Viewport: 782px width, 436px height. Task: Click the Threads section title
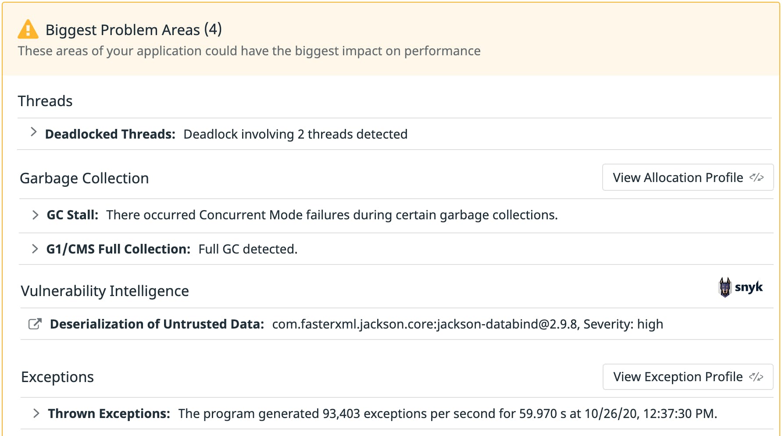pyautogui.click(x=45, y=101)
